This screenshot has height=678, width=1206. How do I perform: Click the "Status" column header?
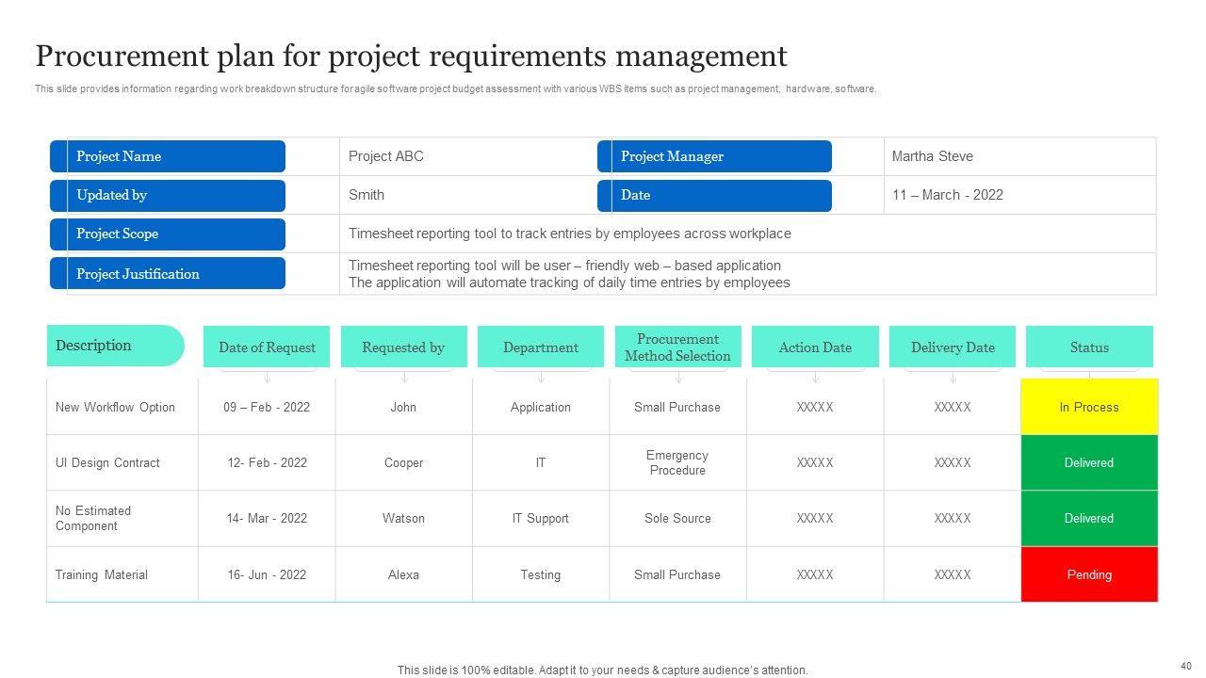point(1089,347)
